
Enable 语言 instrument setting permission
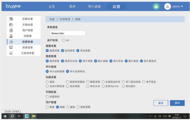click(47, 82)
